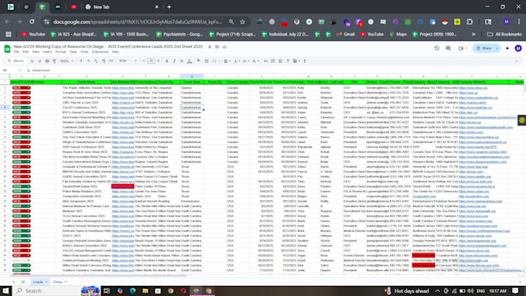This screenshot has height=296, width=526.
Task: Go to Sheets home via green logo
Action: point(7,49)
